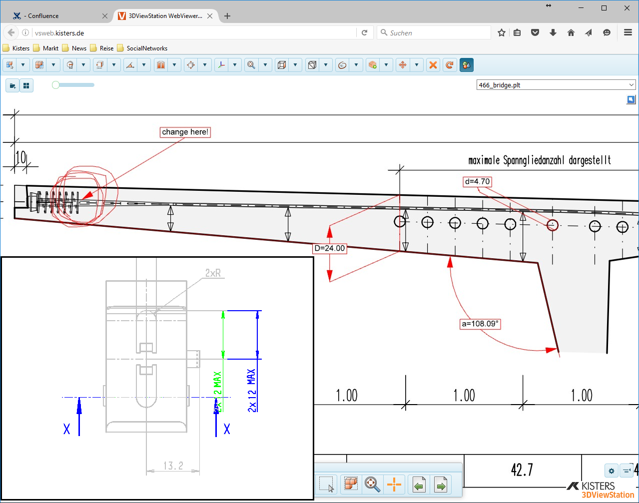Activate the zoom magnifier tool in top toolbar
The image size is (639, 503).
(x=251, y=65)
